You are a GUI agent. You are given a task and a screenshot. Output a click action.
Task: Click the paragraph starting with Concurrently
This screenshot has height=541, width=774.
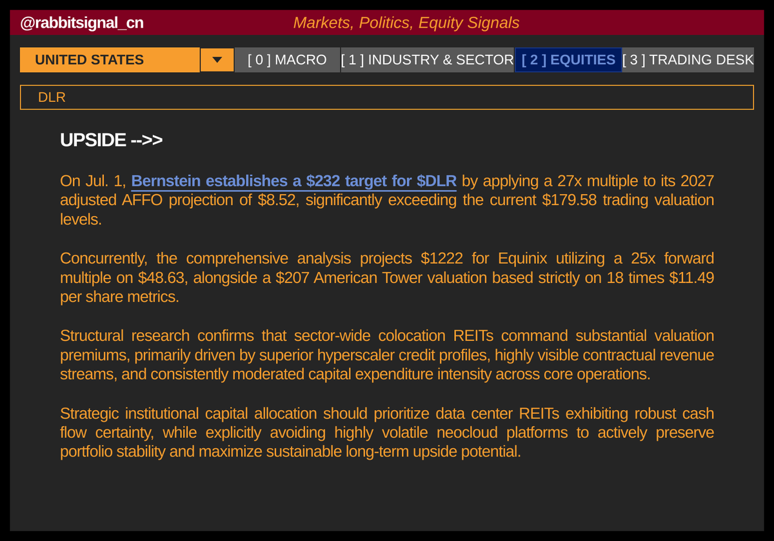point(387,277)
